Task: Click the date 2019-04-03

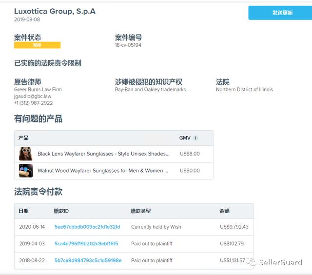Action: (x=32, y=244)
